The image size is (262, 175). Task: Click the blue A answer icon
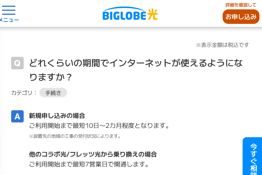[17, 116]
